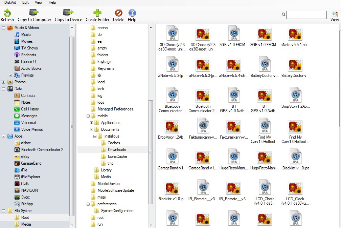Click sidebar scroll up arrow
341x228 pixels.
pyautogui.click(x=72, y=27)
